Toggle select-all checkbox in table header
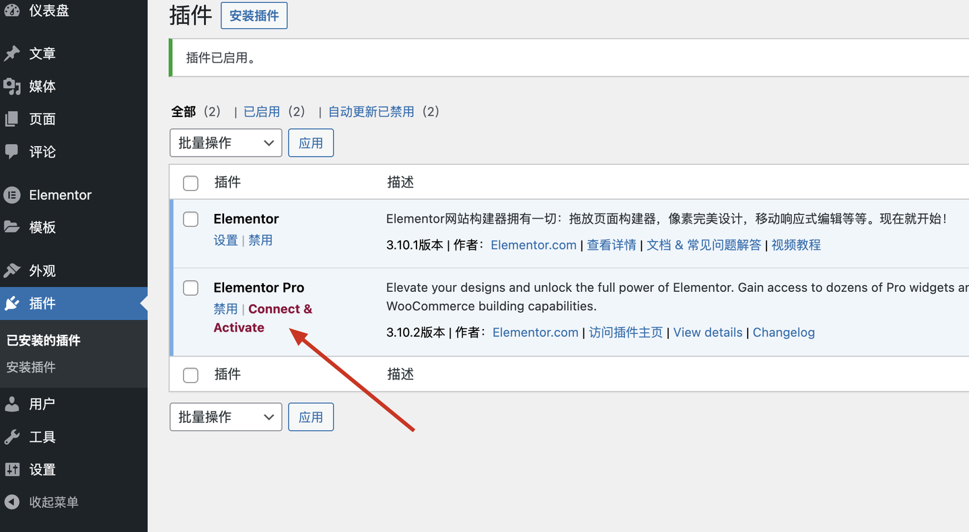 point(191,183)
